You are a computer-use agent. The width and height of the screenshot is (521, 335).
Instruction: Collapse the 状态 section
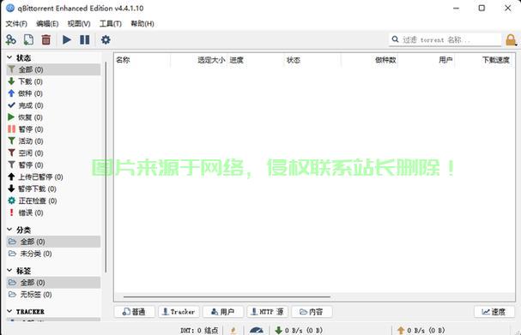tap(9, 57)
